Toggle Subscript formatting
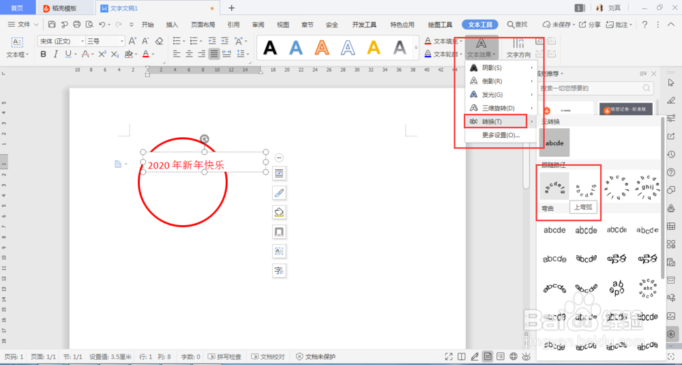The image size is (682, 365). [x=115, y=54]
